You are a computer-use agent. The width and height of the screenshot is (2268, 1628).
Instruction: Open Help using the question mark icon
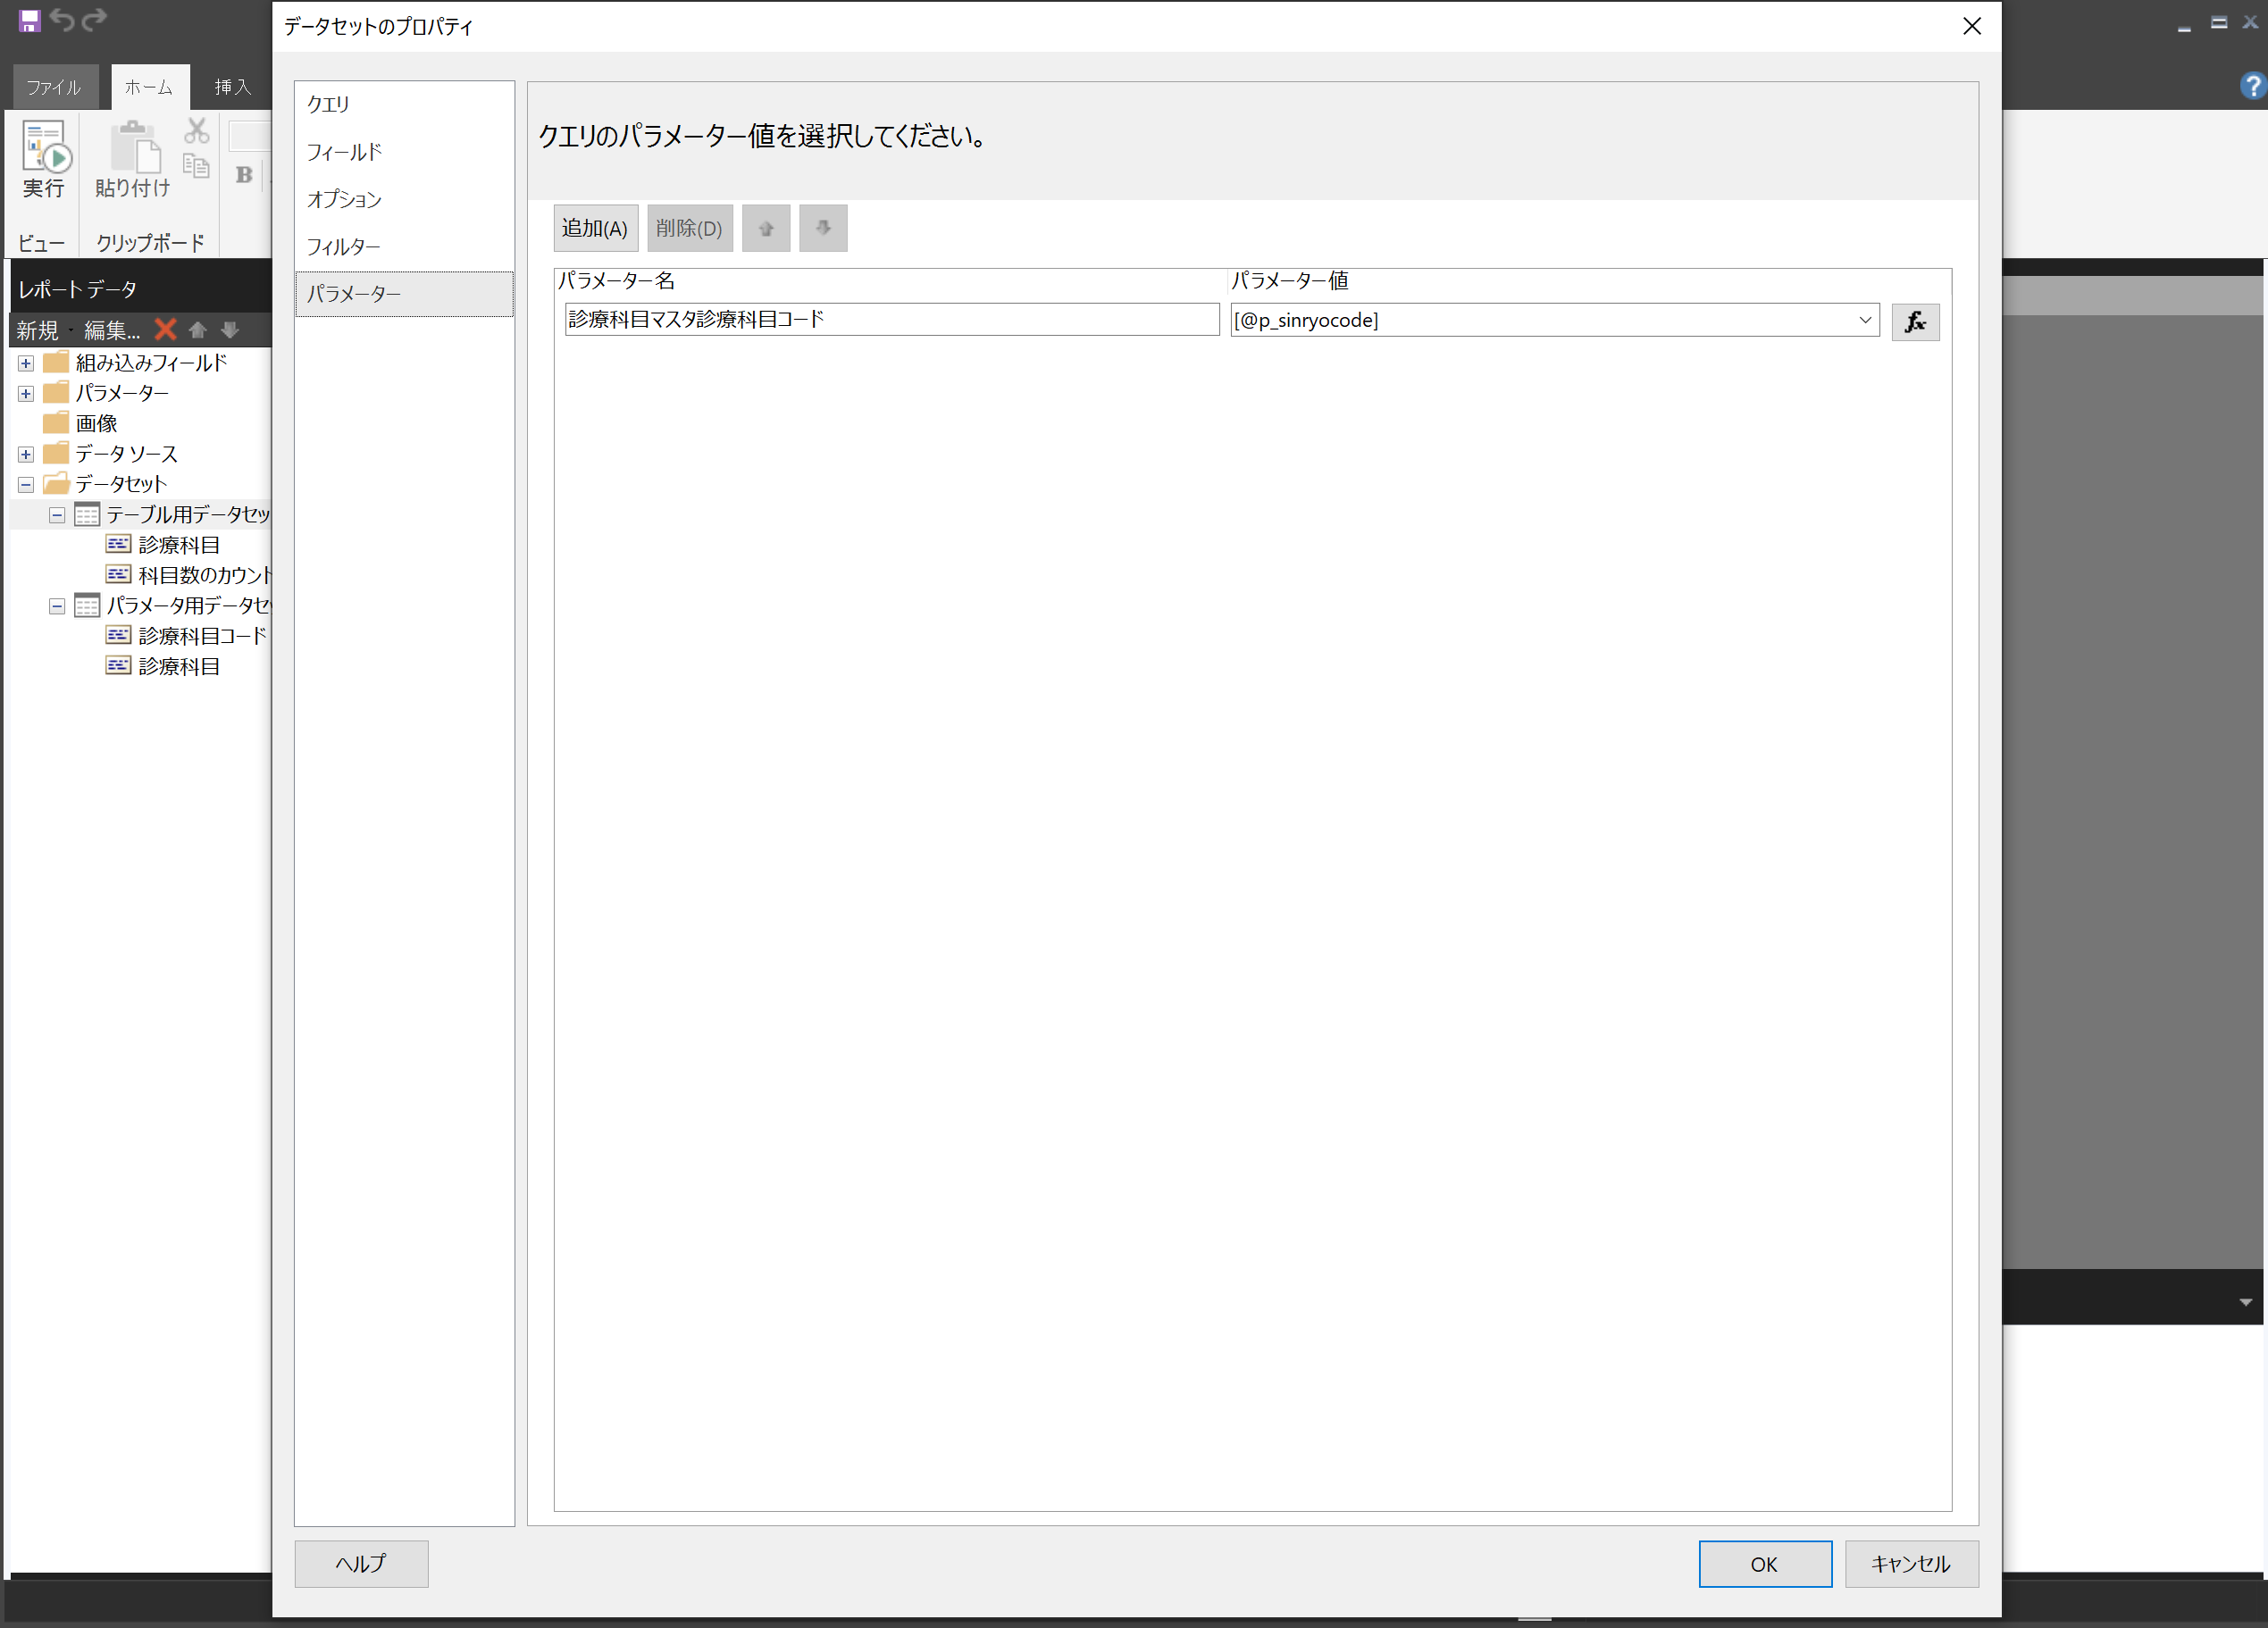2251,85
